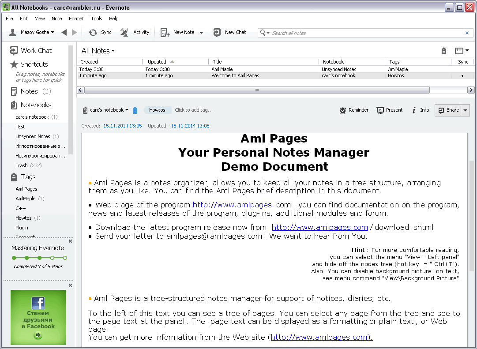Go forward with the right arrow

(74, 32)
